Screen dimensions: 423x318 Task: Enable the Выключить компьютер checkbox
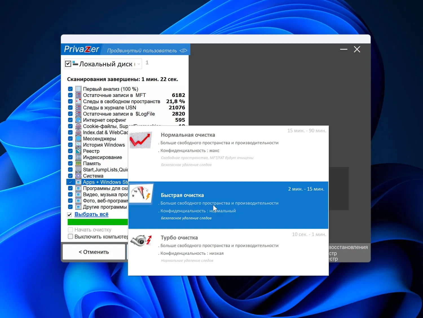point(70,237)
